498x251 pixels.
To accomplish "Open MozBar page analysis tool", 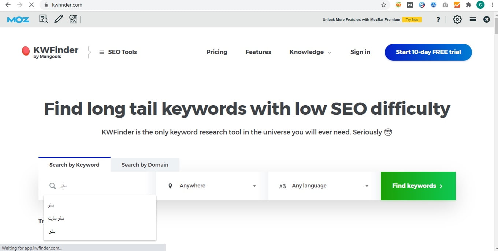I will tap(44, 19).
